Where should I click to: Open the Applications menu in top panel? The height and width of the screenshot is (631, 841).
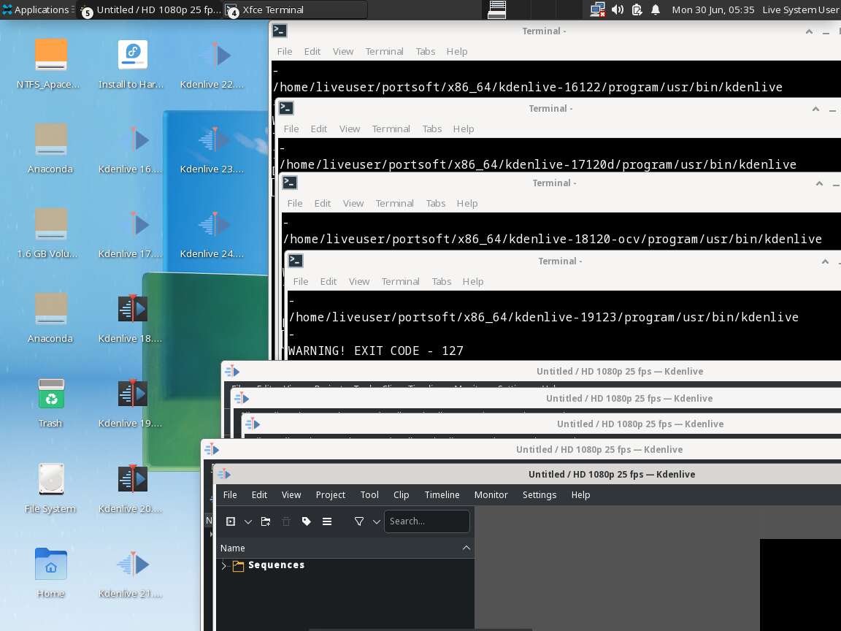[x=37, y=9]
